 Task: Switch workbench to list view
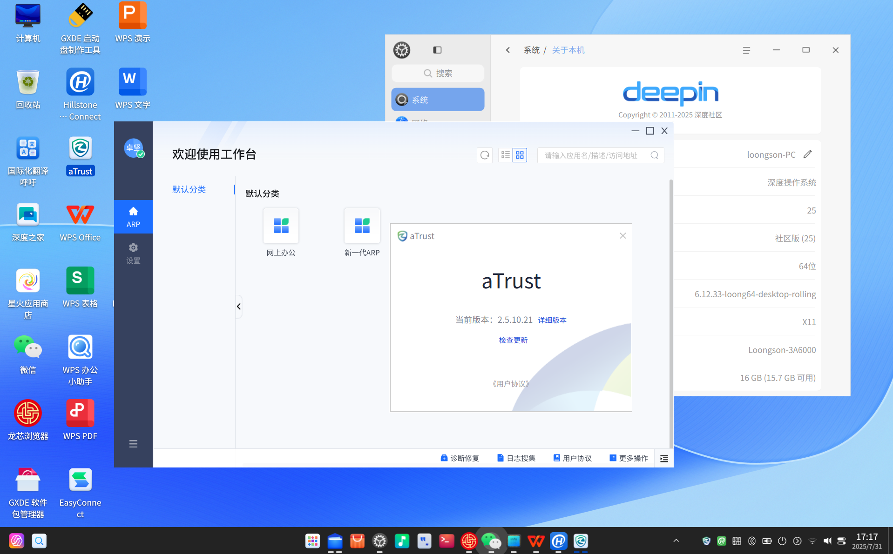coord(505,155)
